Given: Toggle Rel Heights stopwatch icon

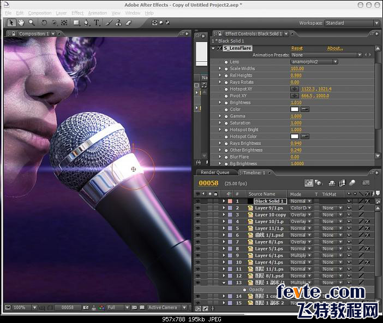Looking at the screenshot, I should (226, 75).
